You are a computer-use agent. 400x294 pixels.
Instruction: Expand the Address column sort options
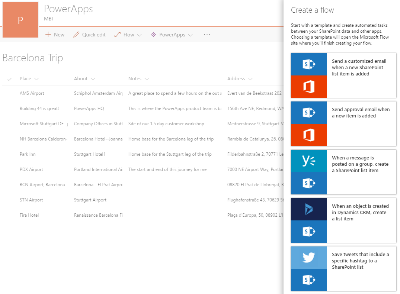(250, 79)
